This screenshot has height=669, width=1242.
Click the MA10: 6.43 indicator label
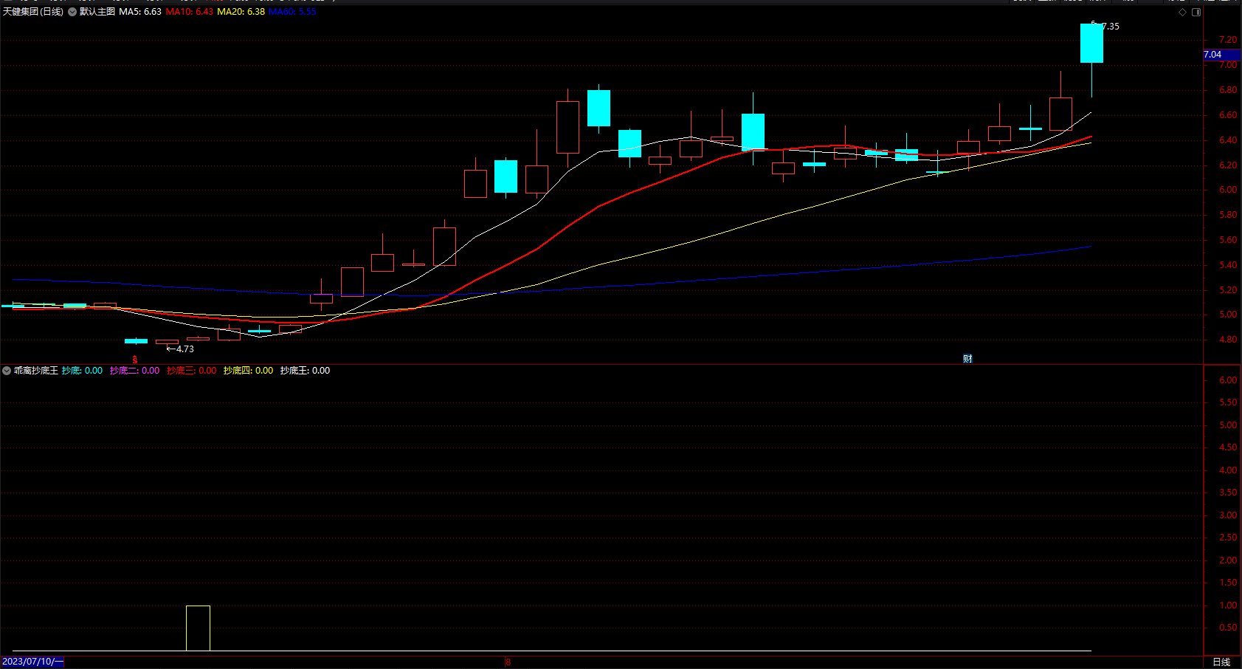tap(190, 12)
